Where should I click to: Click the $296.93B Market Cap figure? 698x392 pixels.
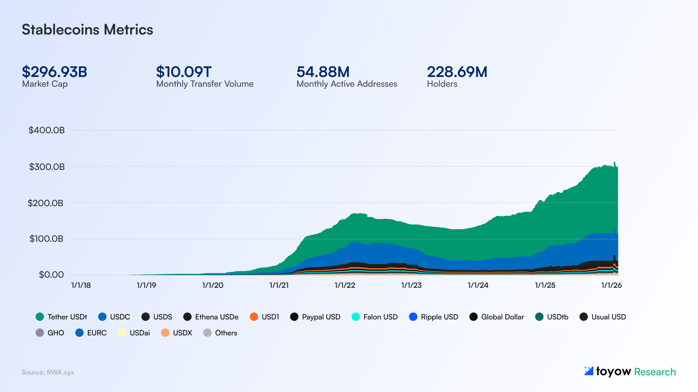[55, 72]
